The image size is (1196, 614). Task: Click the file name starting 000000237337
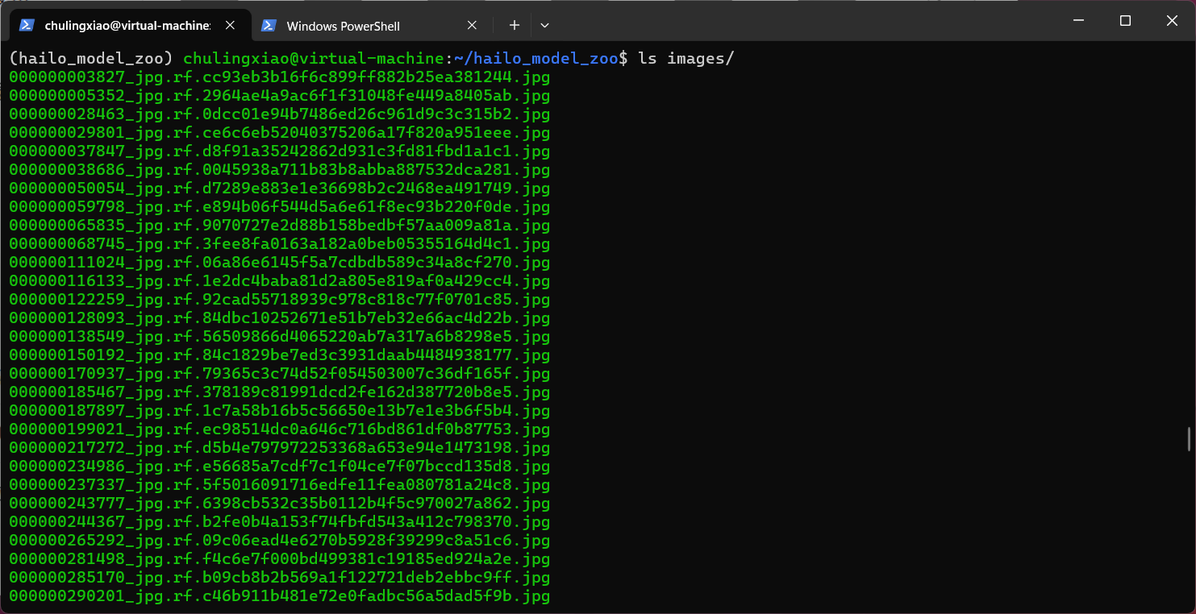[x=280, y=485]
